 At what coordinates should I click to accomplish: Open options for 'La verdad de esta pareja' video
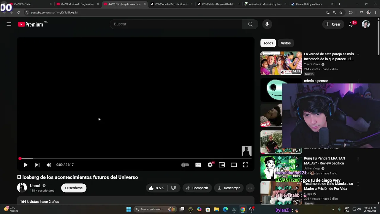(x=358, y=55)
